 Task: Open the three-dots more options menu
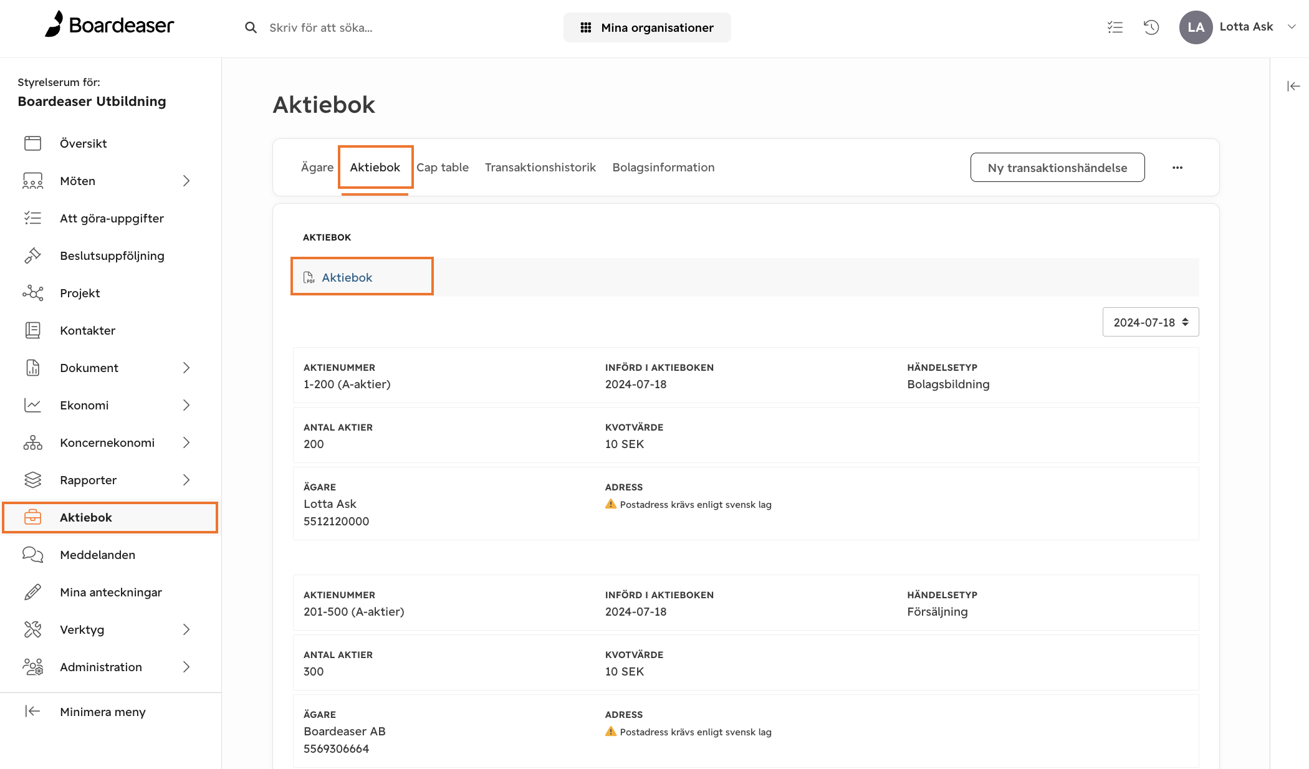(1177, 168)
